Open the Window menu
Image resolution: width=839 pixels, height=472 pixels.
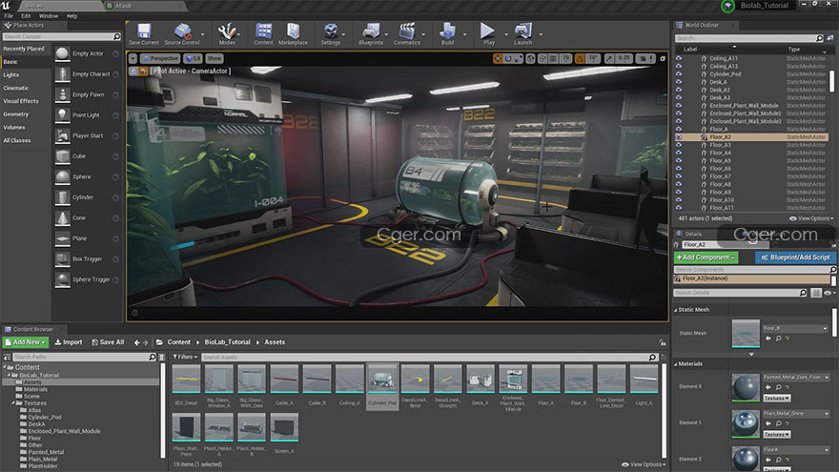coord(49,16)
